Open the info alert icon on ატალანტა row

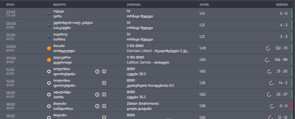pos(97,94)
